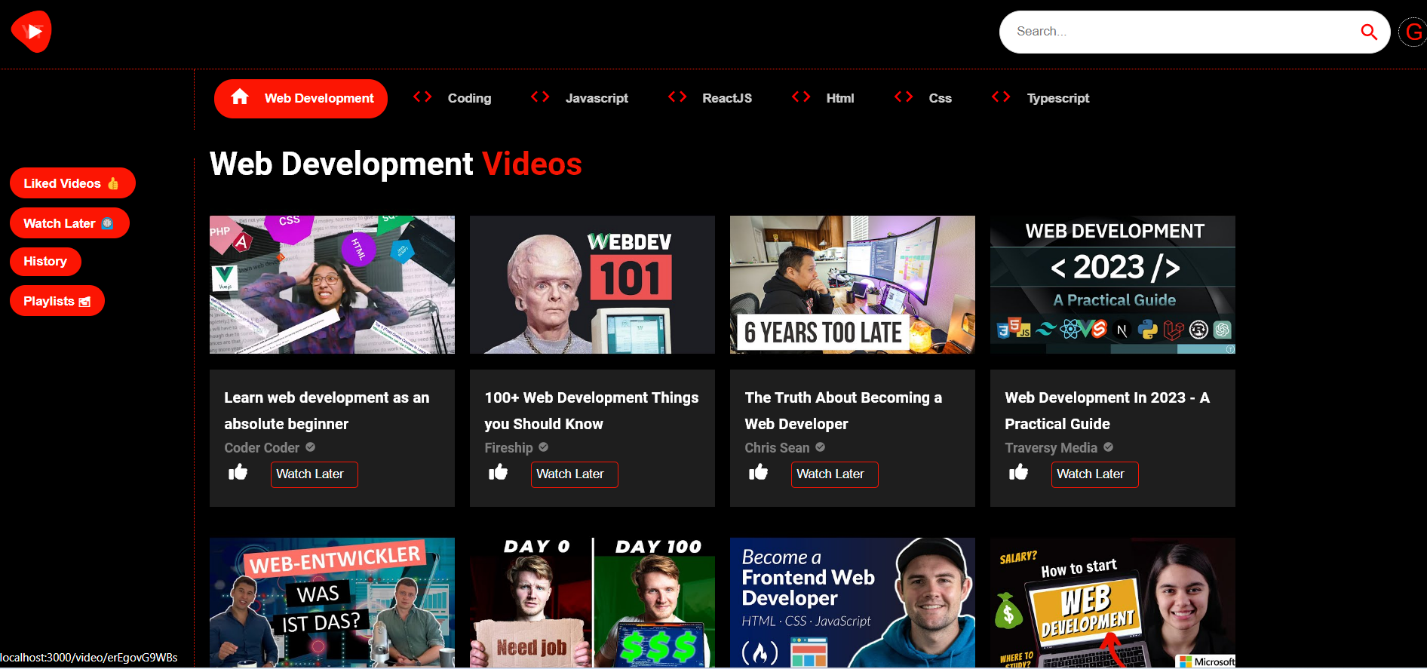This screenshot has width=1427, height=669.
Task: Open the WEBDEV 101 thumbnail
Action: tap(592, 284)
